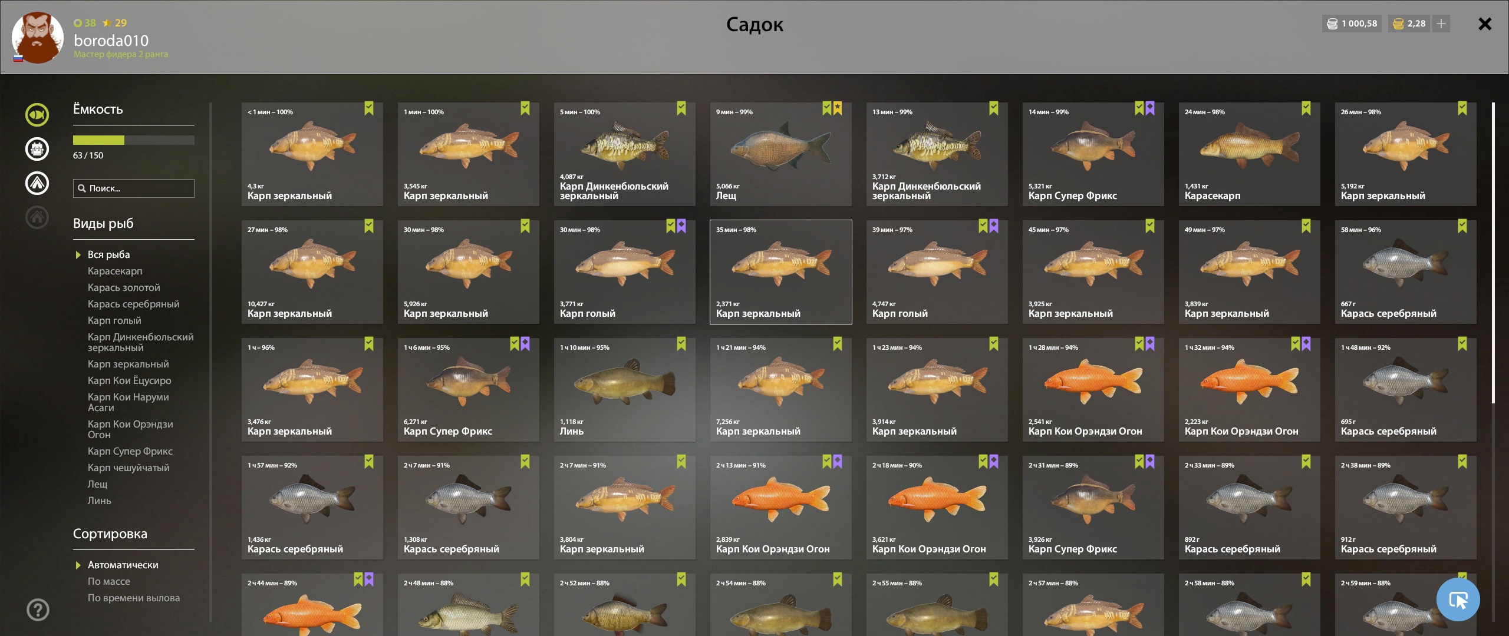Filter by Карп Кои Орэндзи Огон

coord(130,429)
